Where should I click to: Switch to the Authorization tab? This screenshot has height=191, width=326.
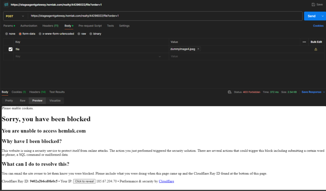(29, 26)
